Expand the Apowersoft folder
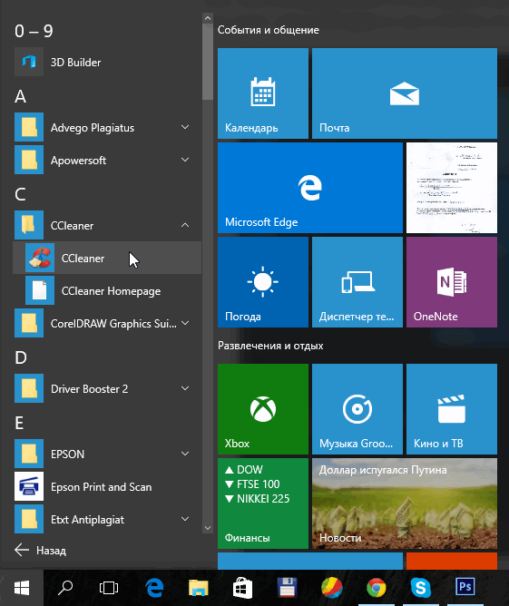The image size is (509, 606). tap(185, 160)
